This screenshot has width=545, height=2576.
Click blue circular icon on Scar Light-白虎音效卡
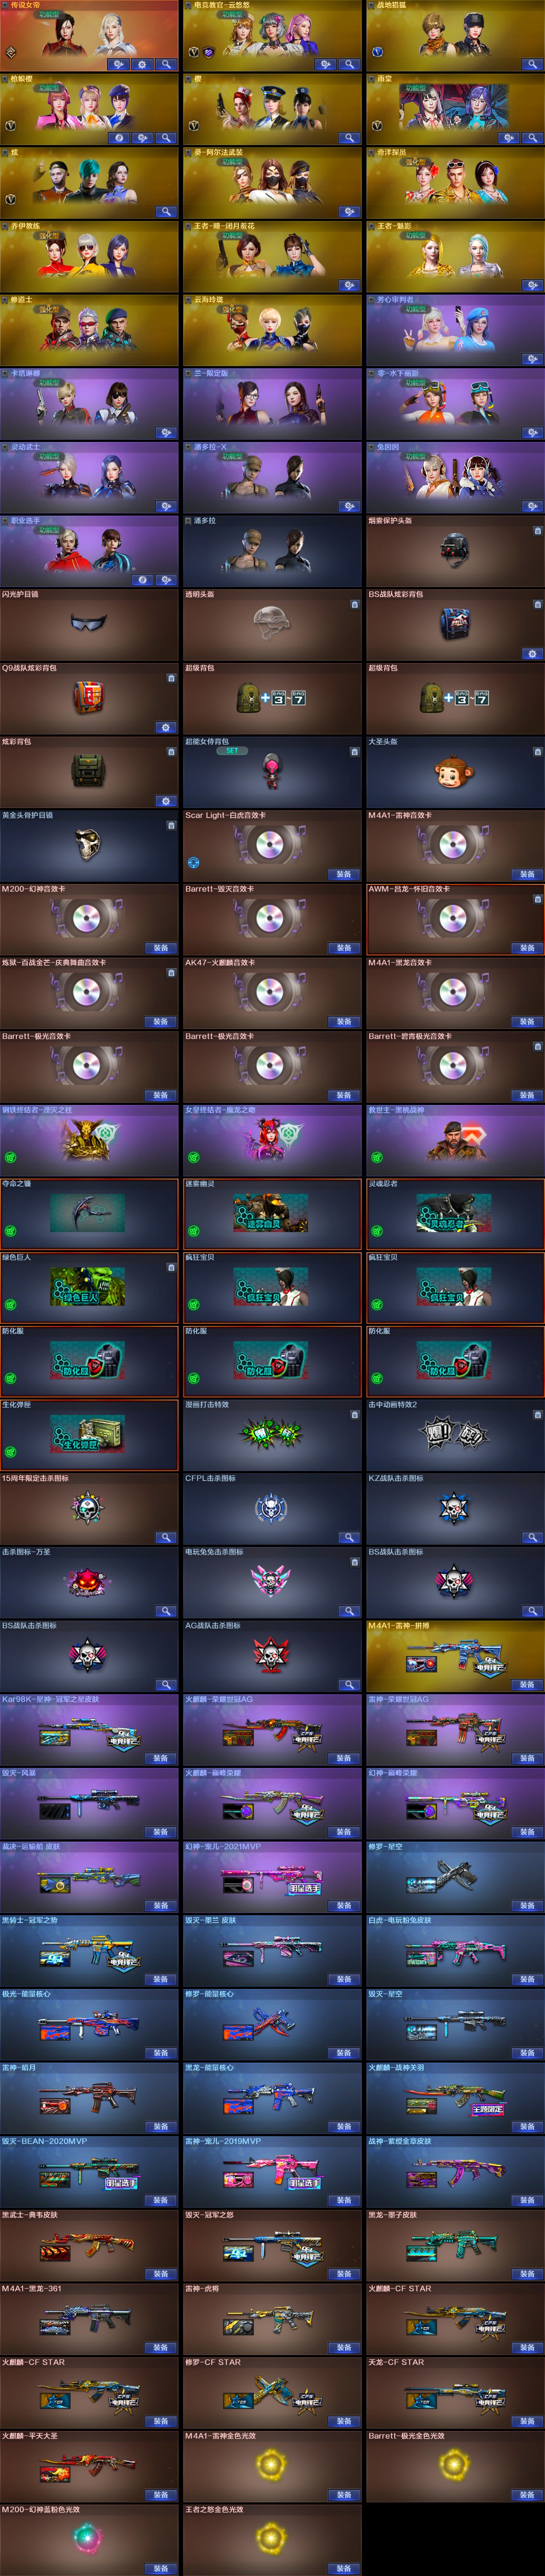pyautogui.click(x=193, y=862)
